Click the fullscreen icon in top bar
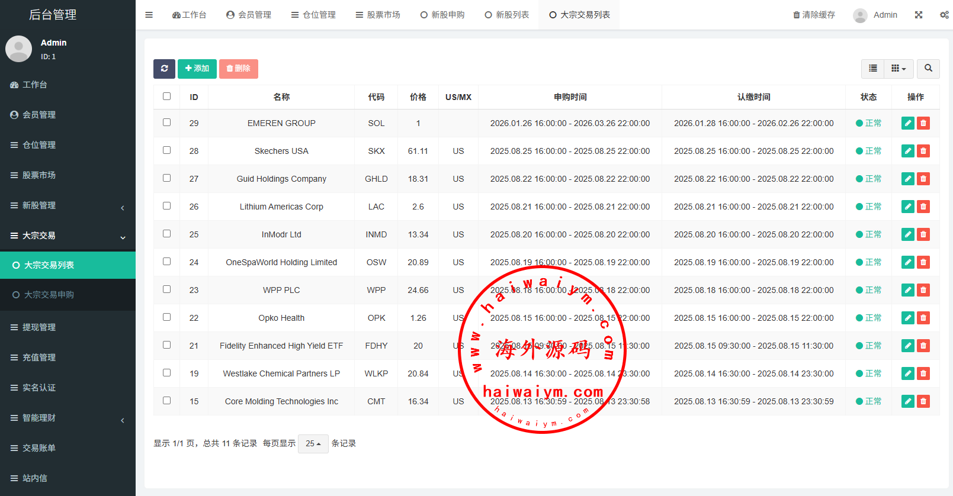Viewport: 953px width, 496px height. [x=918, y=15]
